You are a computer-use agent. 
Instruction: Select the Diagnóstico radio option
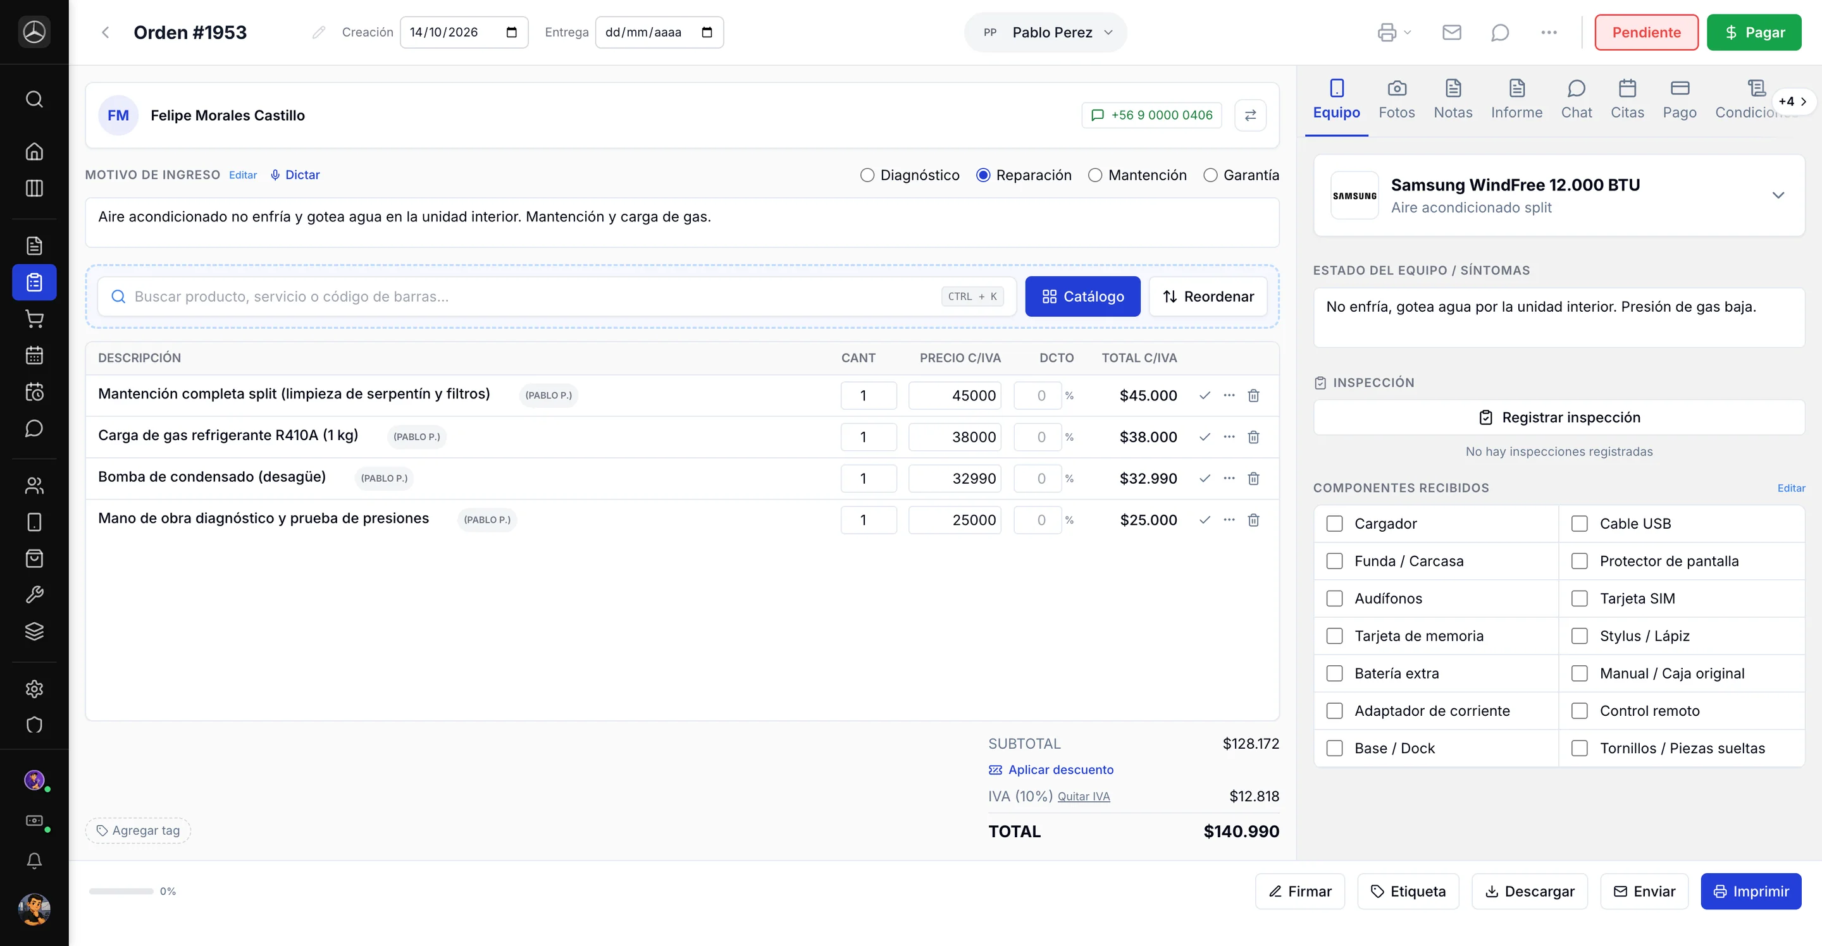point(867,175)
